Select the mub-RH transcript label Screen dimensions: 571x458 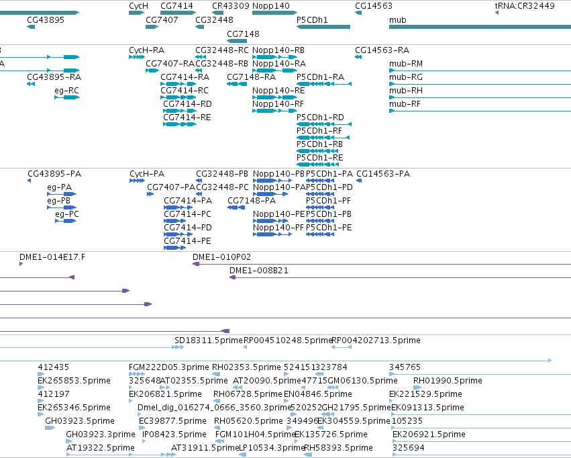pos(406,91)
